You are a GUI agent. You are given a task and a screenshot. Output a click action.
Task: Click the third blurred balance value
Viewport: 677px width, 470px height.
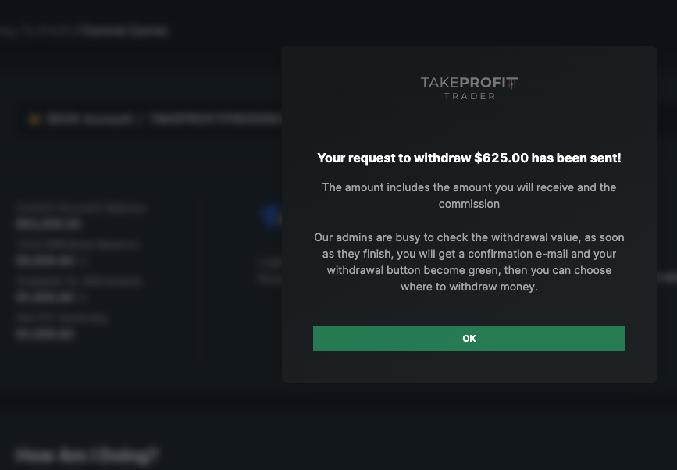point(46,297)
